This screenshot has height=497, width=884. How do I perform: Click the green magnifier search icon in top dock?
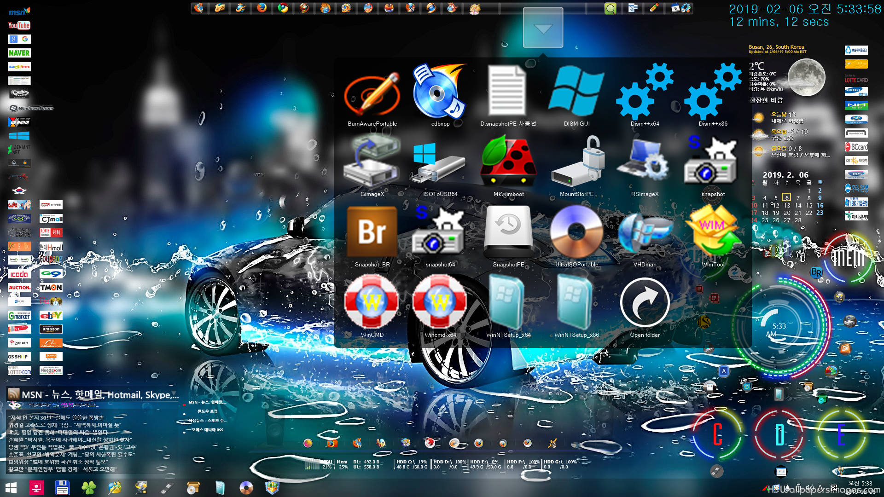click(x=610, y=8)
